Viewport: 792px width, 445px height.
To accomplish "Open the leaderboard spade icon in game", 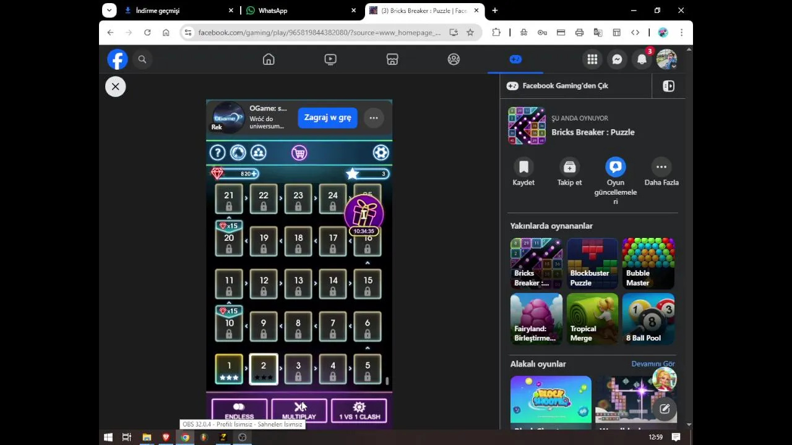I will click(238, 153).
